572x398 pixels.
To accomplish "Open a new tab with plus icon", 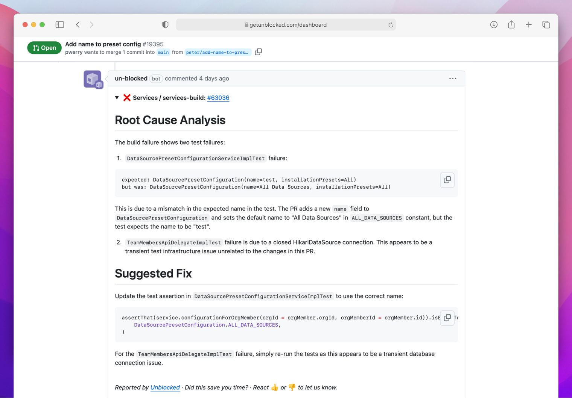I will (529, 25).
